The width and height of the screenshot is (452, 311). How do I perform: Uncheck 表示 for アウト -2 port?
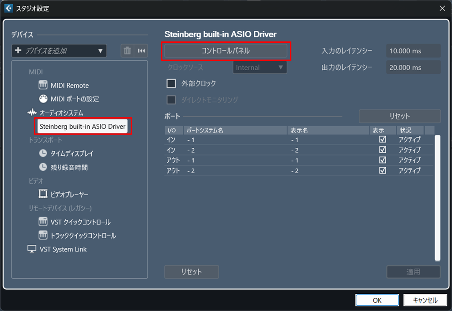click(x=383, y=170)
